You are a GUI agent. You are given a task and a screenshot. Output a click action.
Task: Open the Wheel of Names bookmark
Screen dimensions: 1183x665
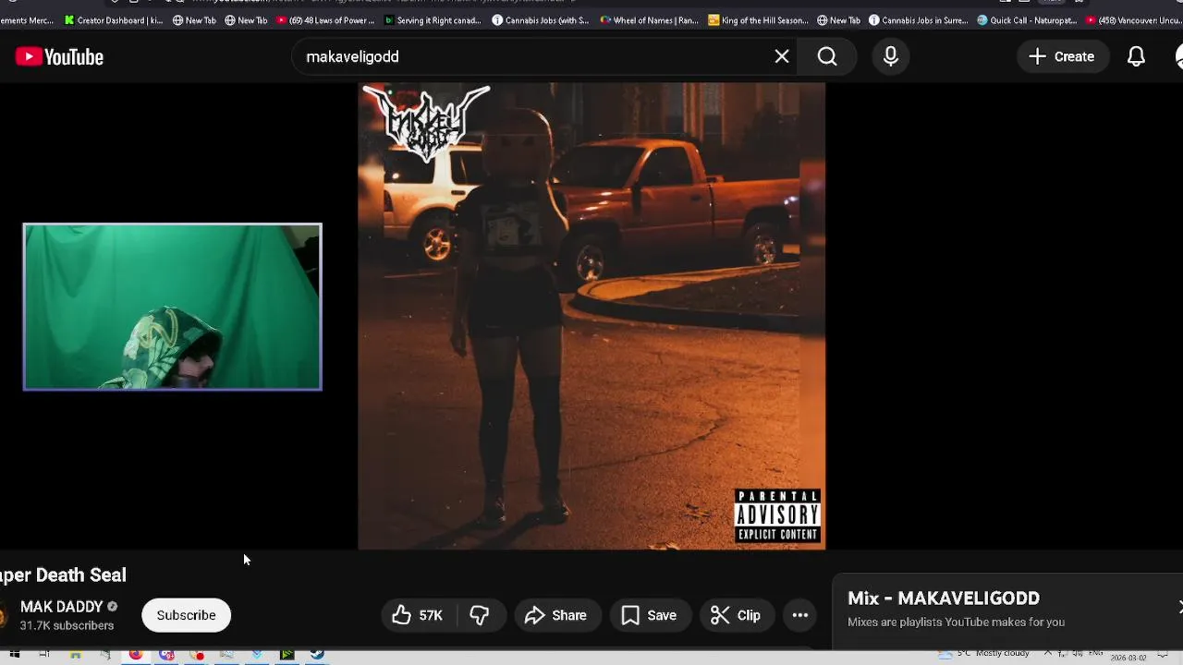coord(649,20)
